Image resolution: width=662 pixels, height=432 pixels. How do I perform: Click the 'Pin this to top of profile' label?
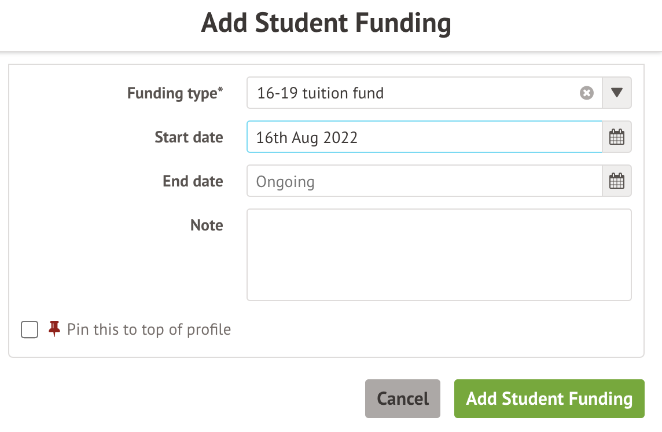[x=149, y=330]
